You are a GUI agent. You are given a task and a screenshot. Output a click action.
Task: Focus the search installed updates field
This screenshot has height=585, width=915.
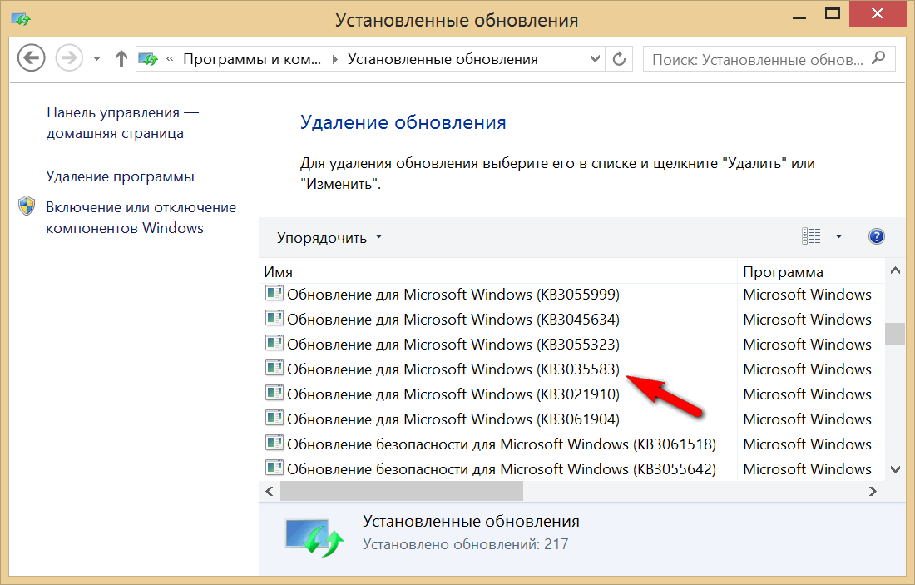click(x=769, y=59)
